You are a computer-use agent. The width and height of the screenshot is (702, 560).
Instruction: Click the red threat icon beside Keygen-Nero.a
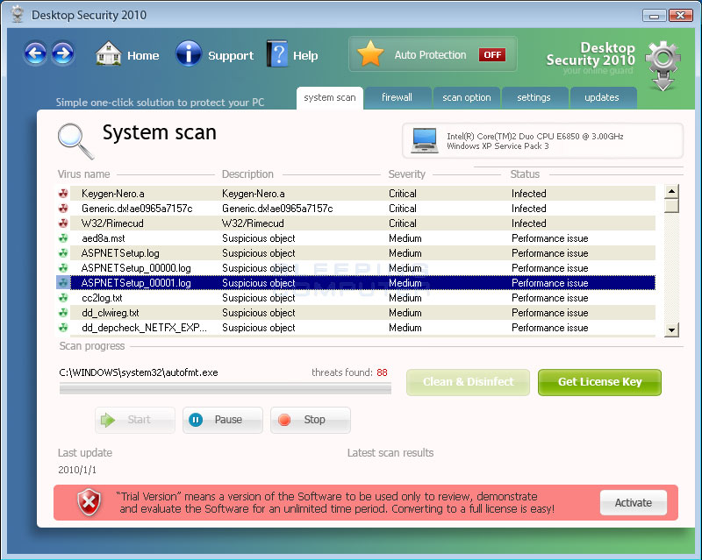(x=63, y=194)
